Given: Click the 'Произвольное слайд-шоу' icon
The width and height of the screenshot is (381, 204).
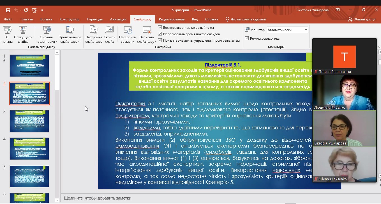Looking at the screenshot, I should click(x=70, y=30).
